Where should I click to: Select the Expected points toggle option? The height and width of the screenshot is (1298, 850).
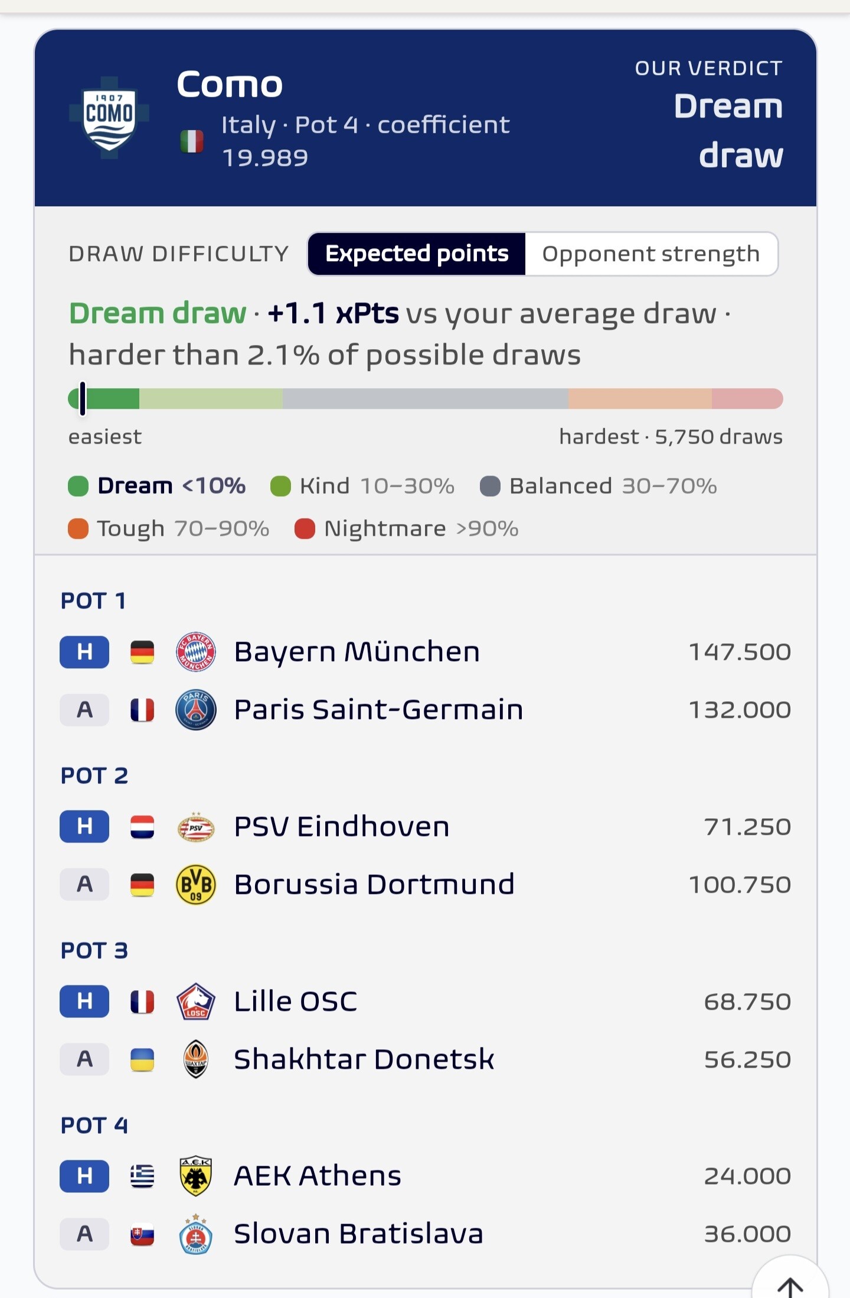pyautogui.click(x=417, y=254)
